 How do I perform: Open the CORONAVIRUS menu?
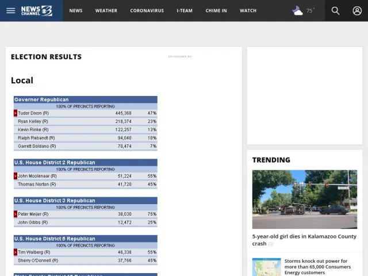point(147,10)
